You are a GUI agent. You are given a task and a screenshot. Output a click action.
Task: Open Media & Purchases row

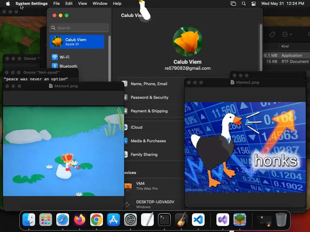click(154, 141)
